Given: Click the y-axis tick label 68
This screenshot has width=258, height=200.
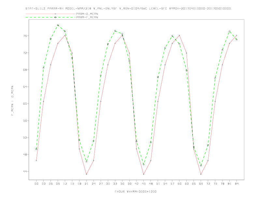Looking at the screenshot, I should click(25, 70).
